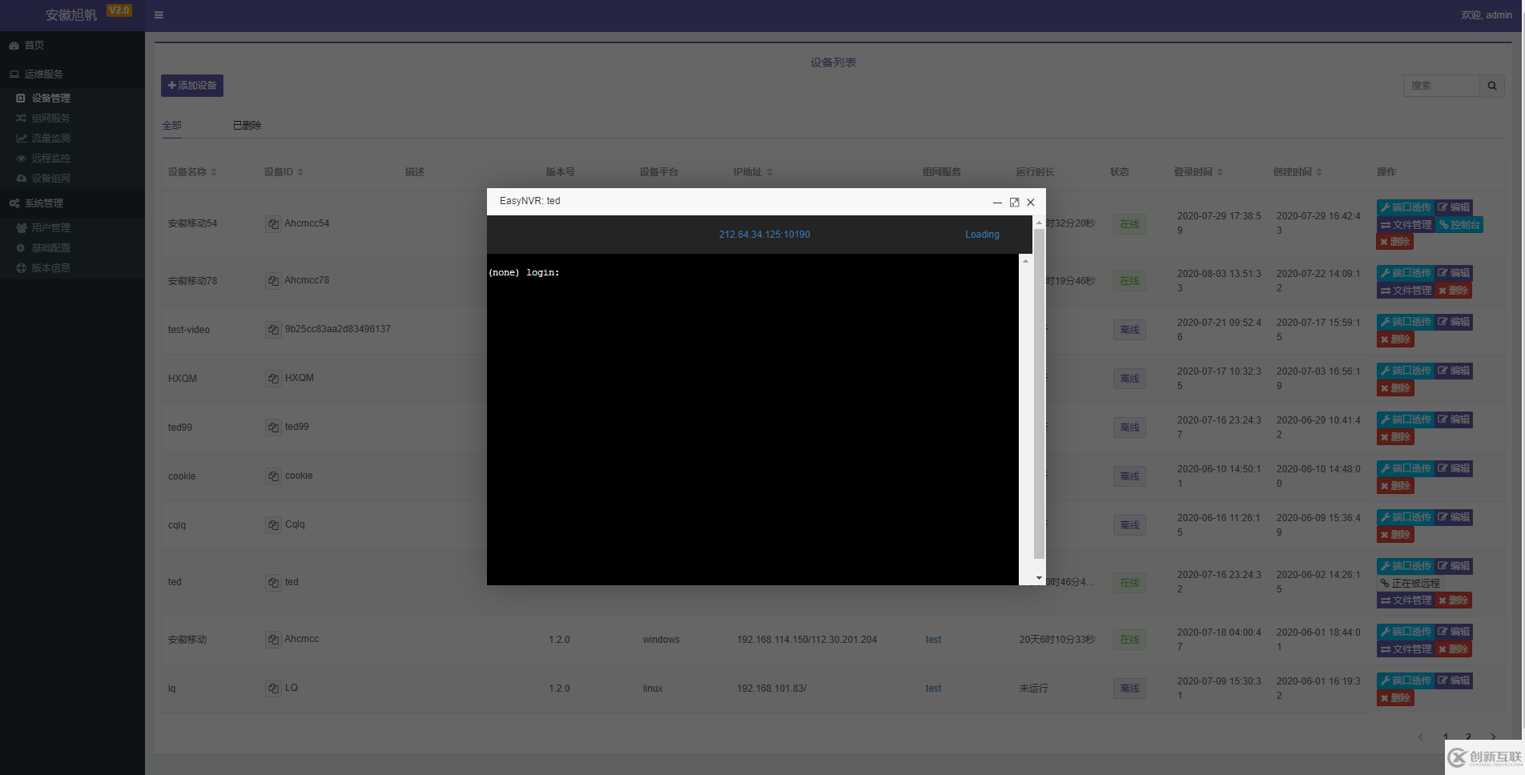Copy the device ID ted
Screen dimensions: 1525x775
[273, 583]
